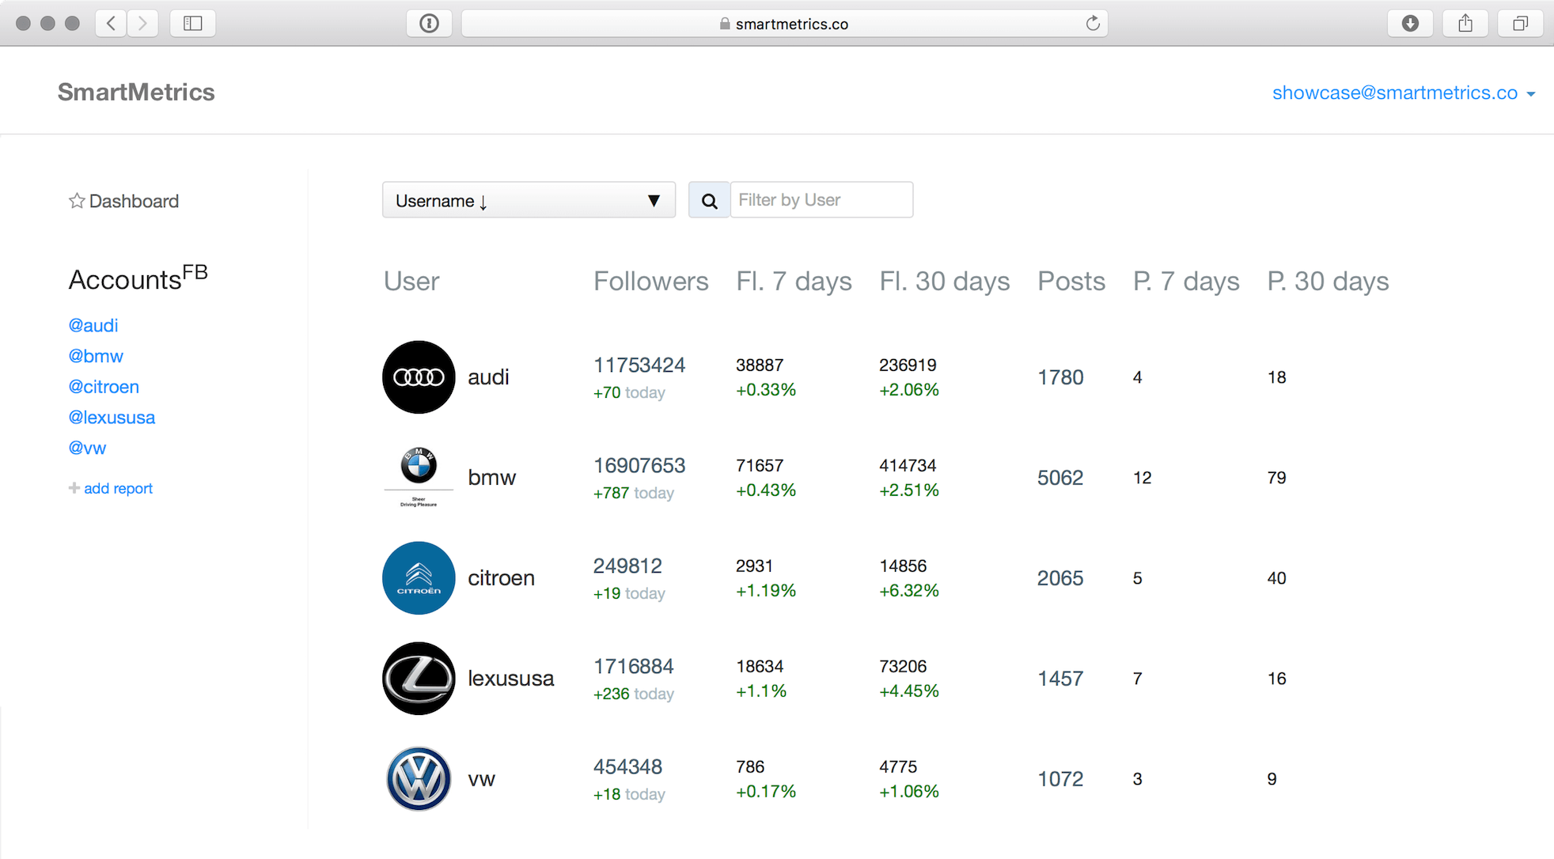Click the Citroen logo avatar
The image size is (1554, 859).
[x=419, y=578]
